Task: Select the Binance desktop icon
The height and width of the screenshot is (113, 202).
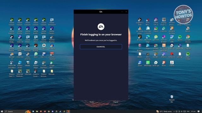Action: 140,38
